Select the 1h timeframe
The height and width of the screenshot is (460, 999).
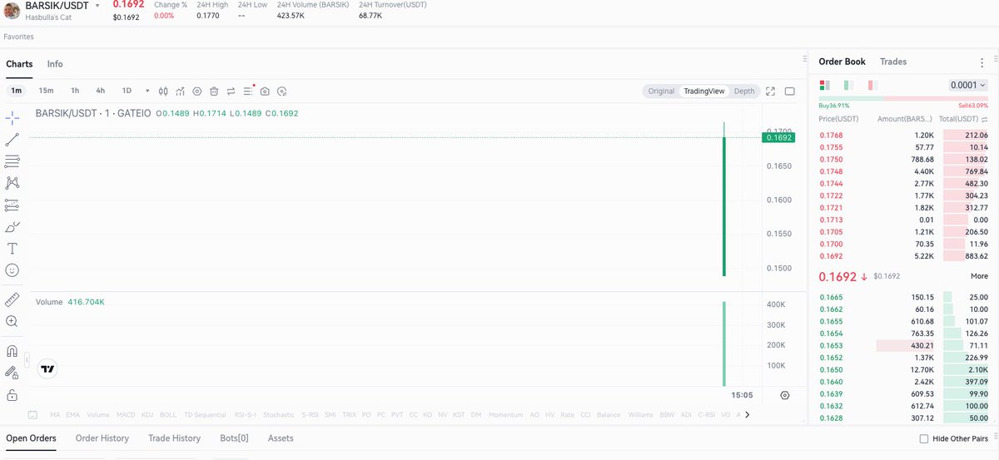point(75,91)
